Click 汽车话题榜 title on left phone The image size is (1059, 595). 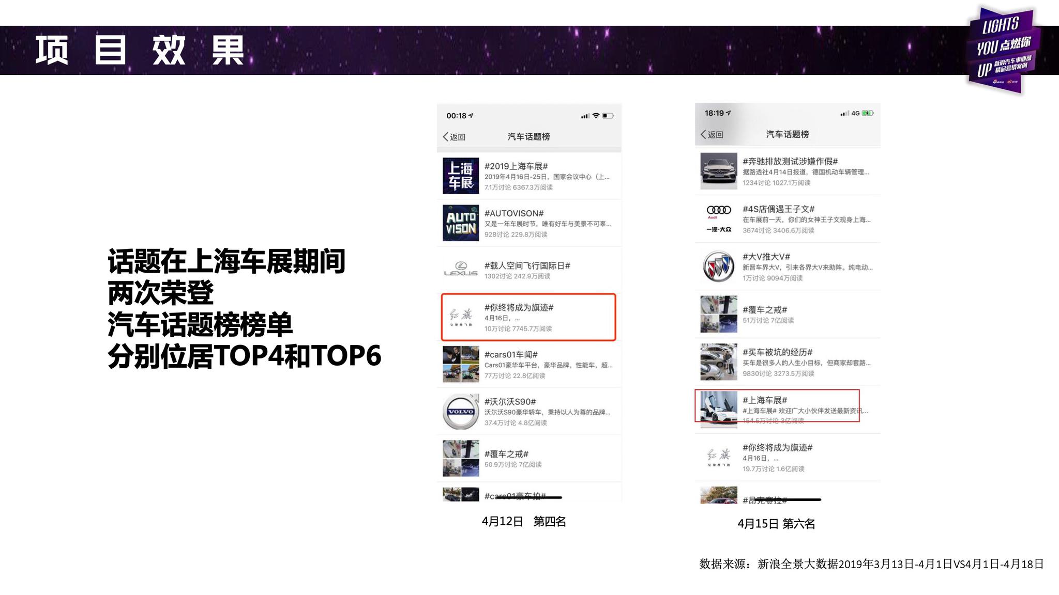click(x=528, y=137)
